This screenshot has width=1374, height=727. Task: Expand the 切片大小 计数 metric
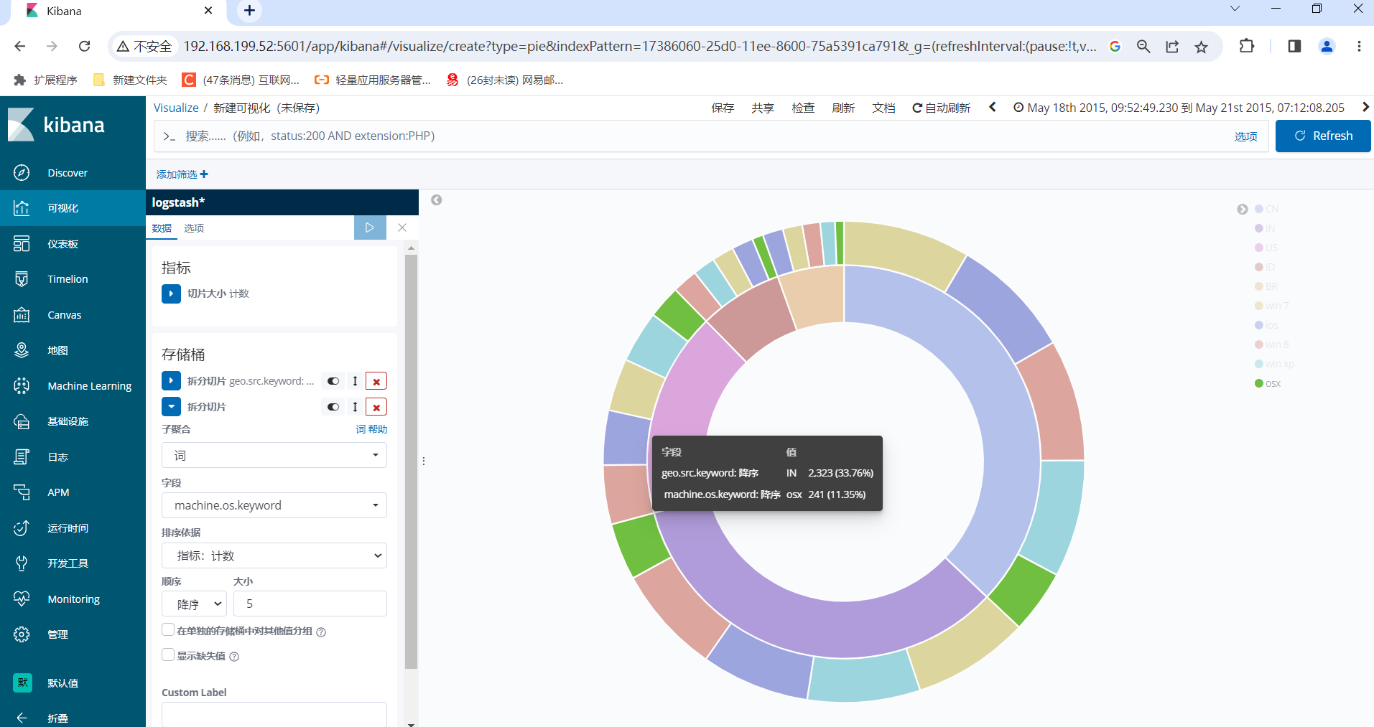[x=171, y=294]
